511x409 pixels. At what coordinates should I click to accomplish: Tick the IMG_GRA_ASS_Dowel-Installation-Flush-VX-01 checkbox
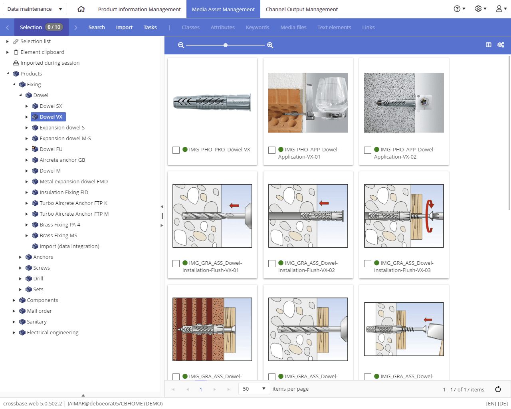point(176,264)
